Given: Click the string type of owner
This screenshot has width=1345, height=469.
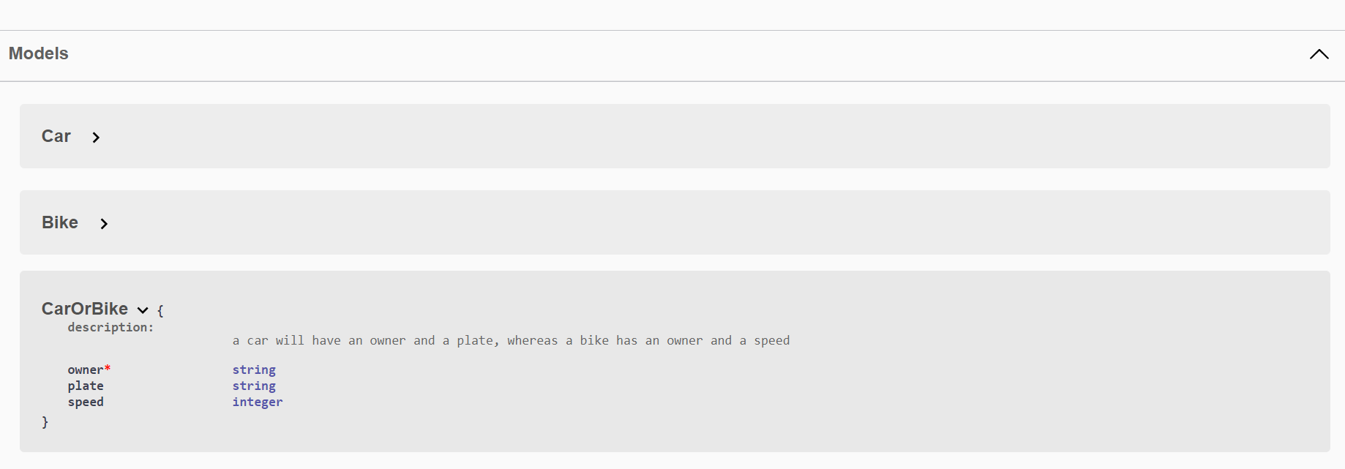Looking at the screenshot, I should pos(254,369).
